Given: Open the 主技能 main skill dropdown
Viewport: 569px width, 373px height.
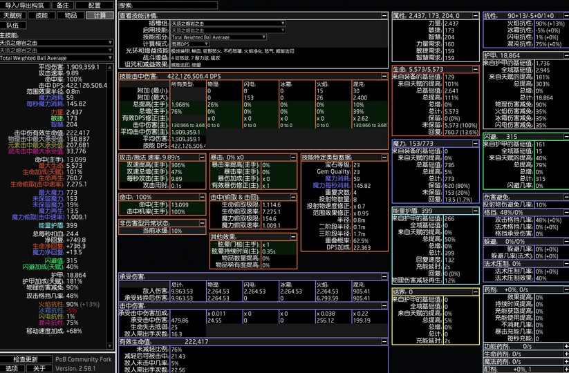Looking at the screenshot, I should (x=56, y=42).
